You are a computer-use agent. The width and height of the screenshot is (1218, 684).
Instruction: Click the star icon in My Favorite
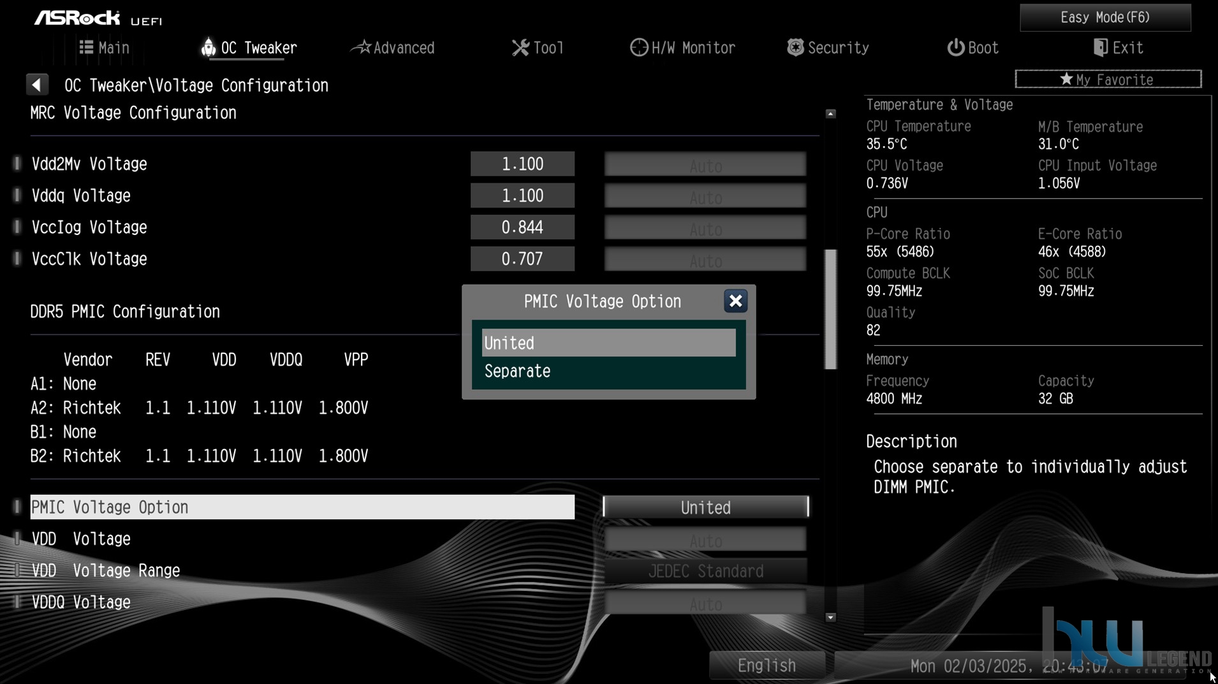[x=1066, y=79]
